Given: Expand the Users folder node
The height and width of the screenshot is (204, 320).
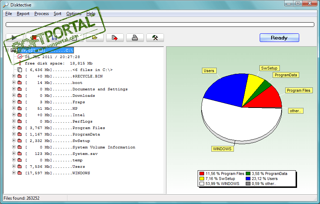Looking at the screenshot, I should tap(14, 166).
